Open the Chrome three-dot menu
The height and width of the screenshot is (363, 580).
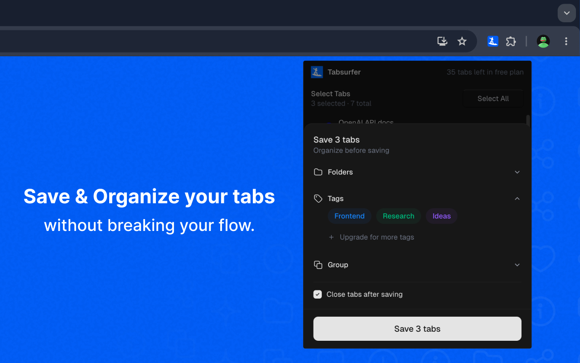coord(566,41)
